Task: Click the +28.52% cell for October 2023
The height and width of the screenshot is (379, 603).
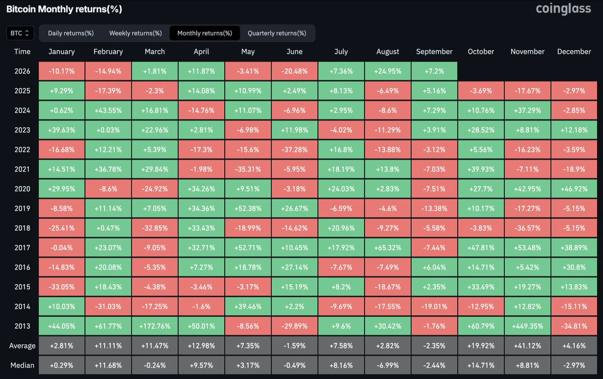Action: coord(481,130)
